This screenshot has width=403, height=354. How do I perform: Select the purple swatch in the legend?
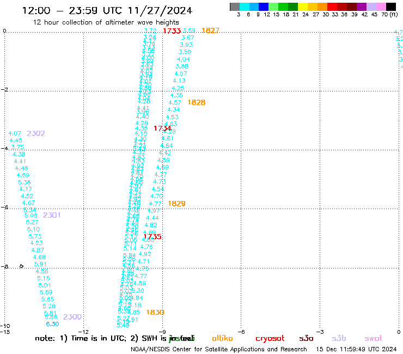point(362,7)
